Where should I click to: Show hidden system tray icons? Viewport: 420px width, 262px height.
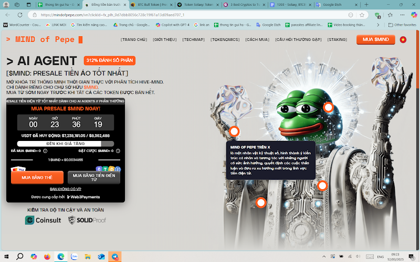(324, 256)
